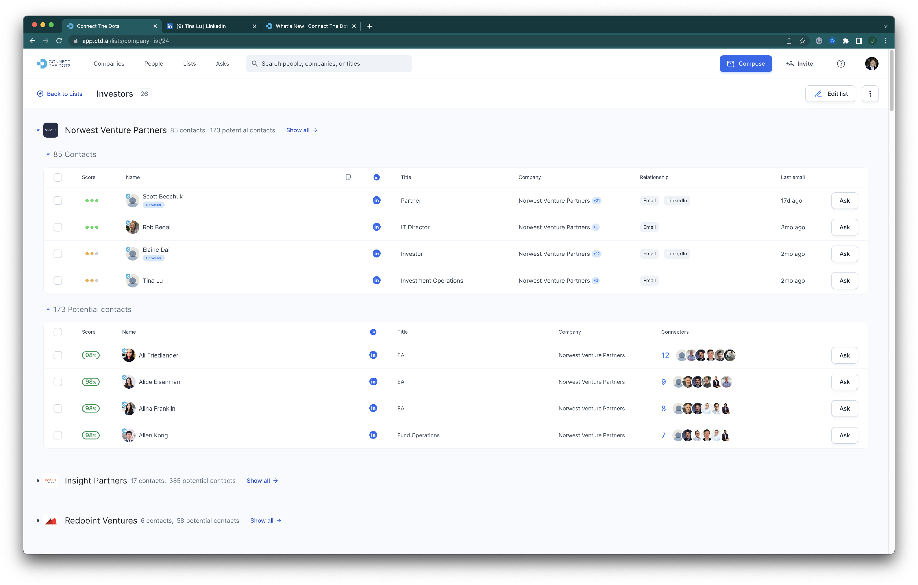Tick Alina Franklin's row checkbox

coord(58,409)
